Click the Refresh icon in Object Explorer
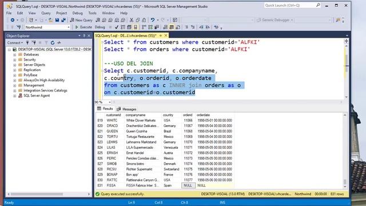This screenshot has height=206, width=366. (x=53, y=43)
